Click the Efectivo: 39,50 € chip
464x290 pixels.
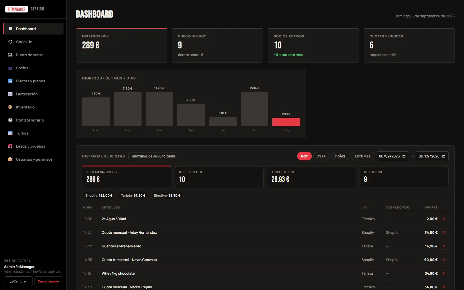[x=167, y=195]
